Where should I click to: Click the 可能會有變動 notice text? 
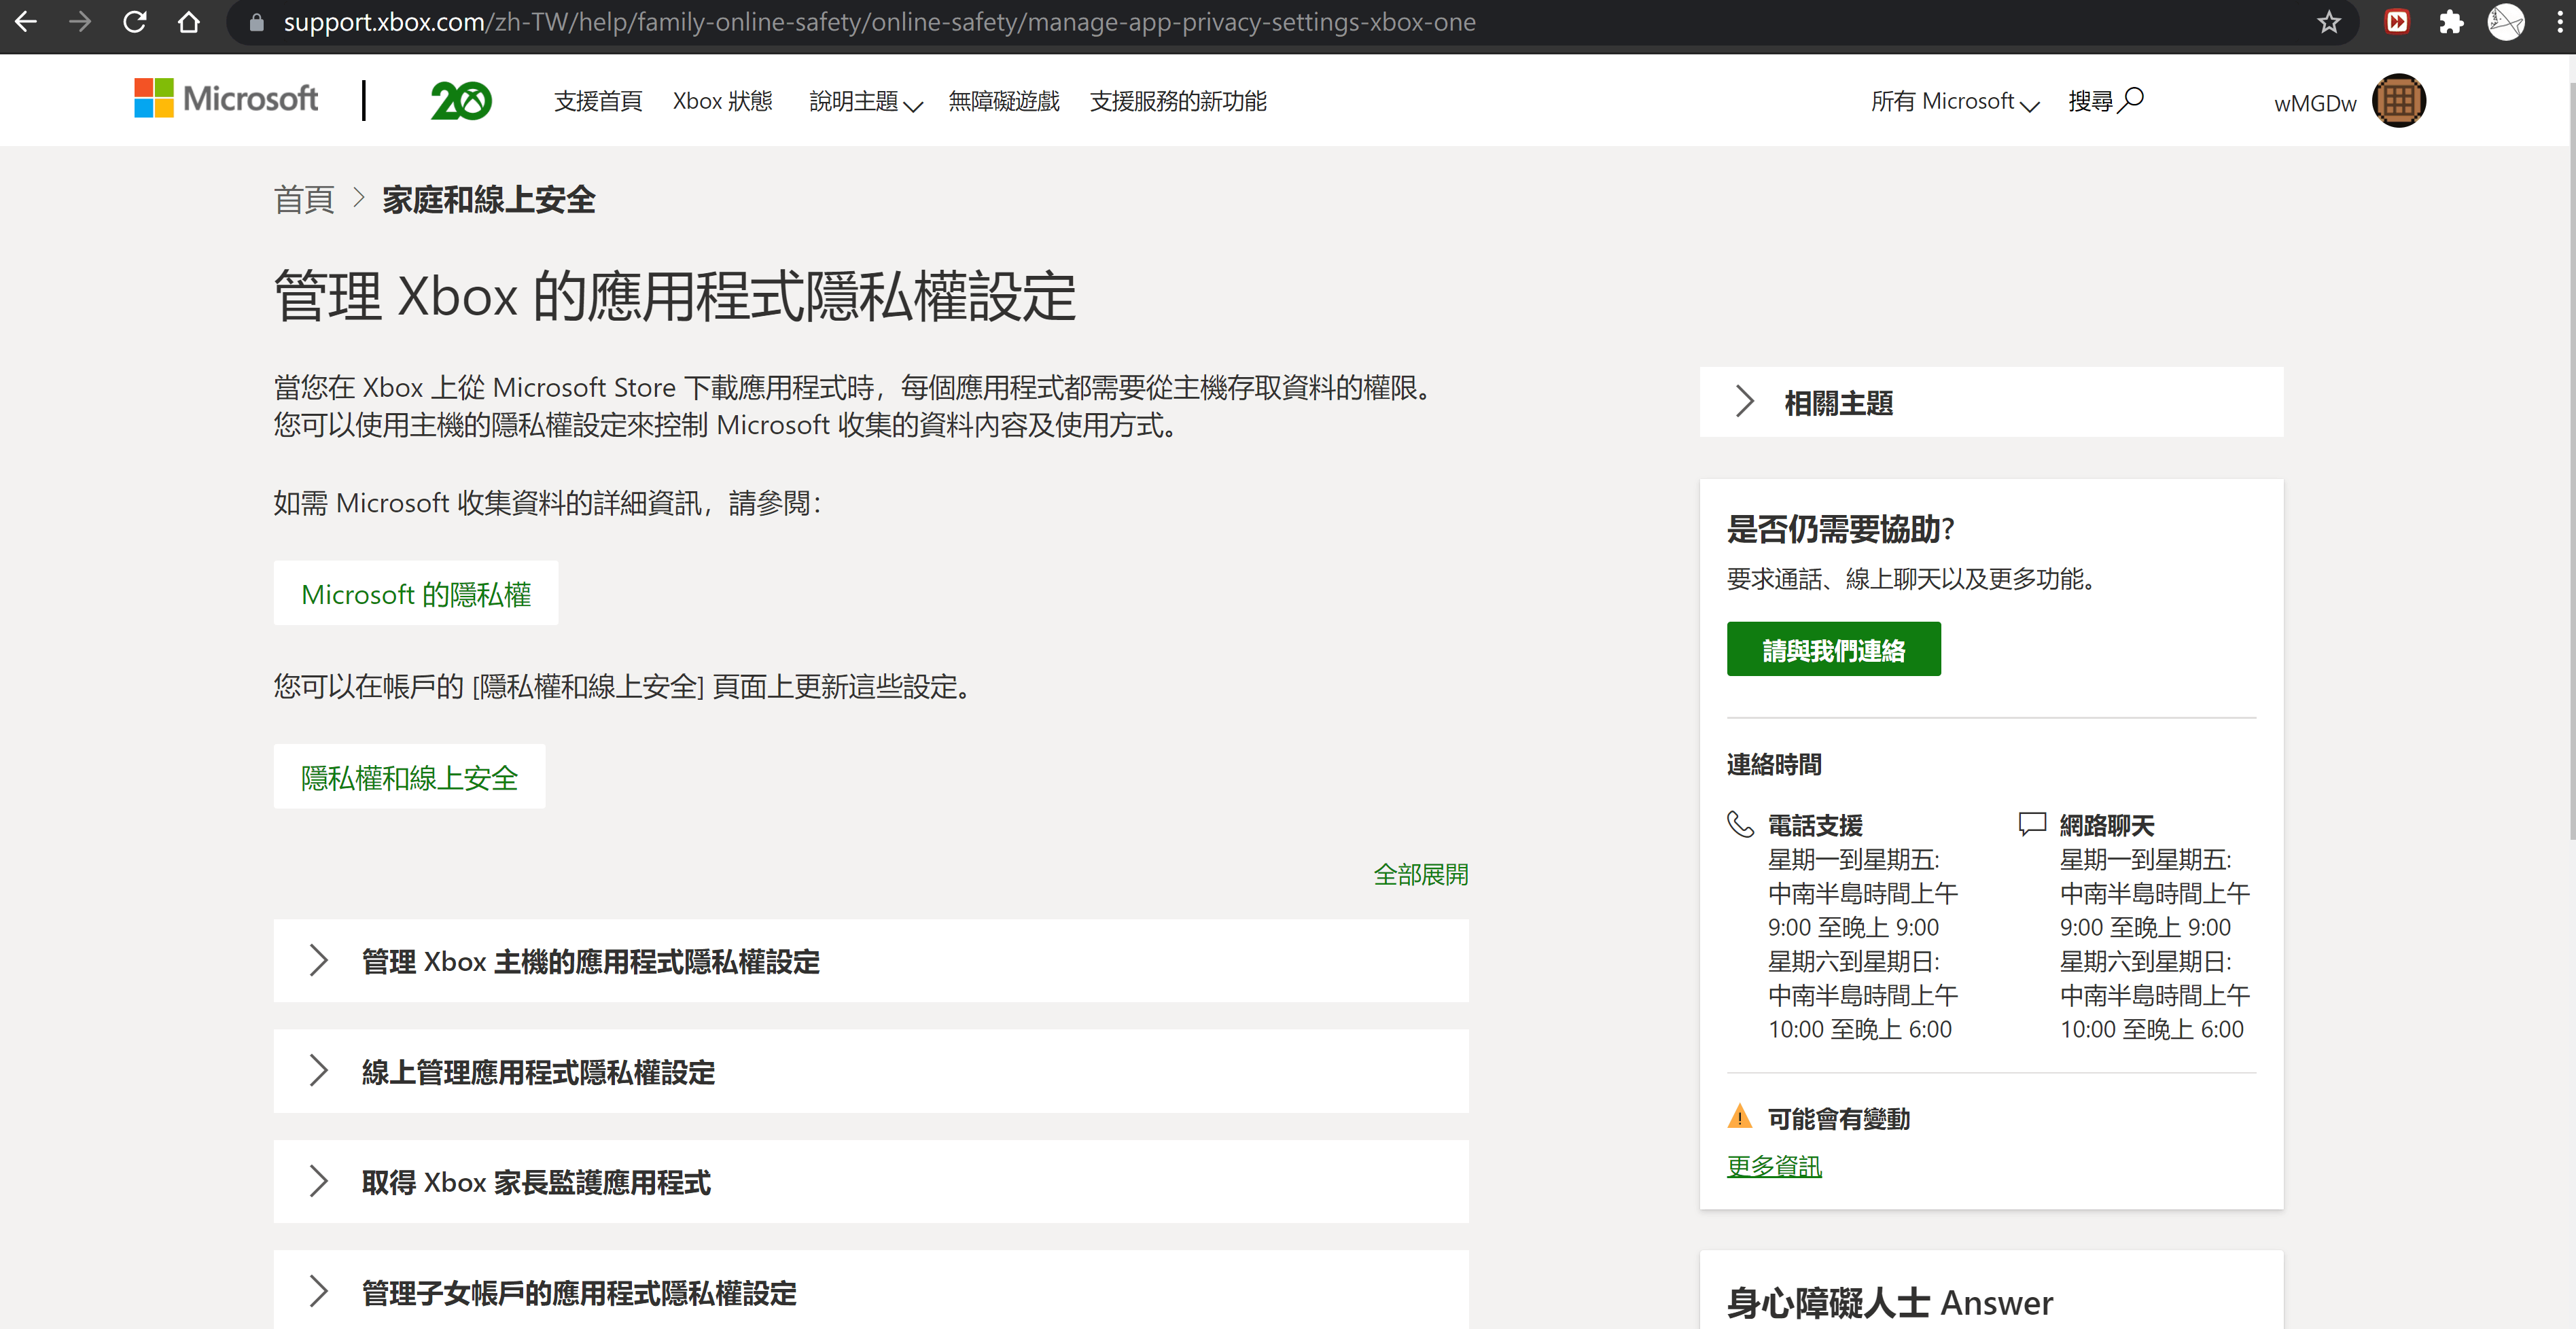1839,1118
